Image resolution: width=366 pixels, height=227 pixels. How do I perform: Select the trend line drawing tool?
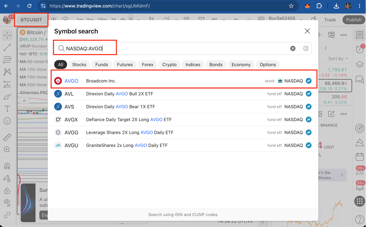coord(7,47)
